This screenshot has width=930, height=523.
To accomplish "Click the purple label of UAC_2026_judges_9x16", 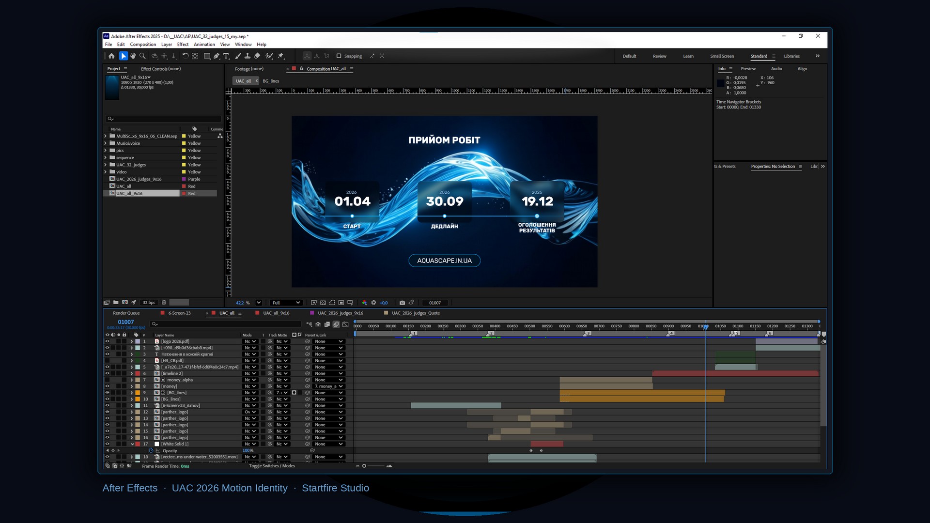I will (x=184, y=179).
